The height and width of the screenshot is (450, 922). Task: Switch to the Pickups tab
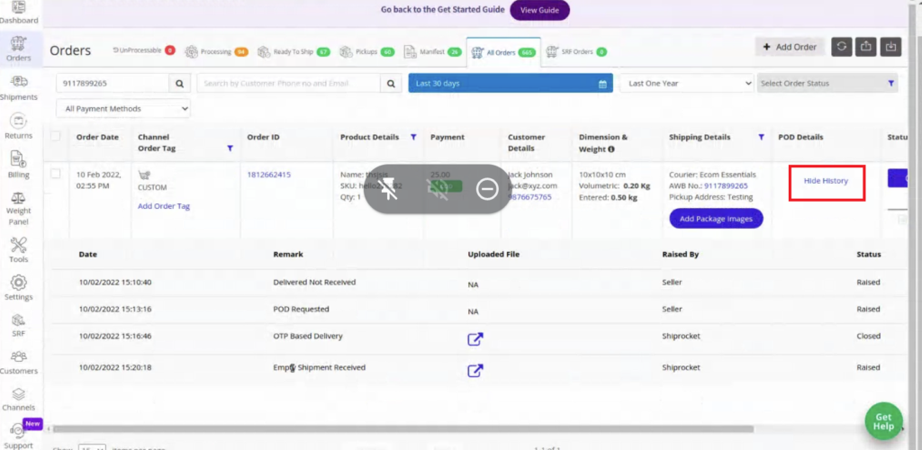click(366, 51)
